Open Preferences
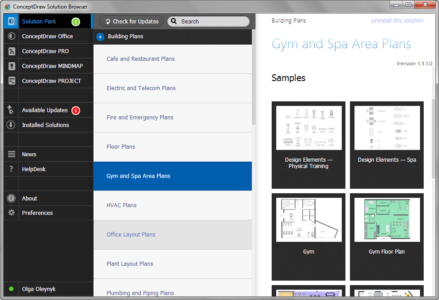The image size is (439, 300). pos(49,213)
